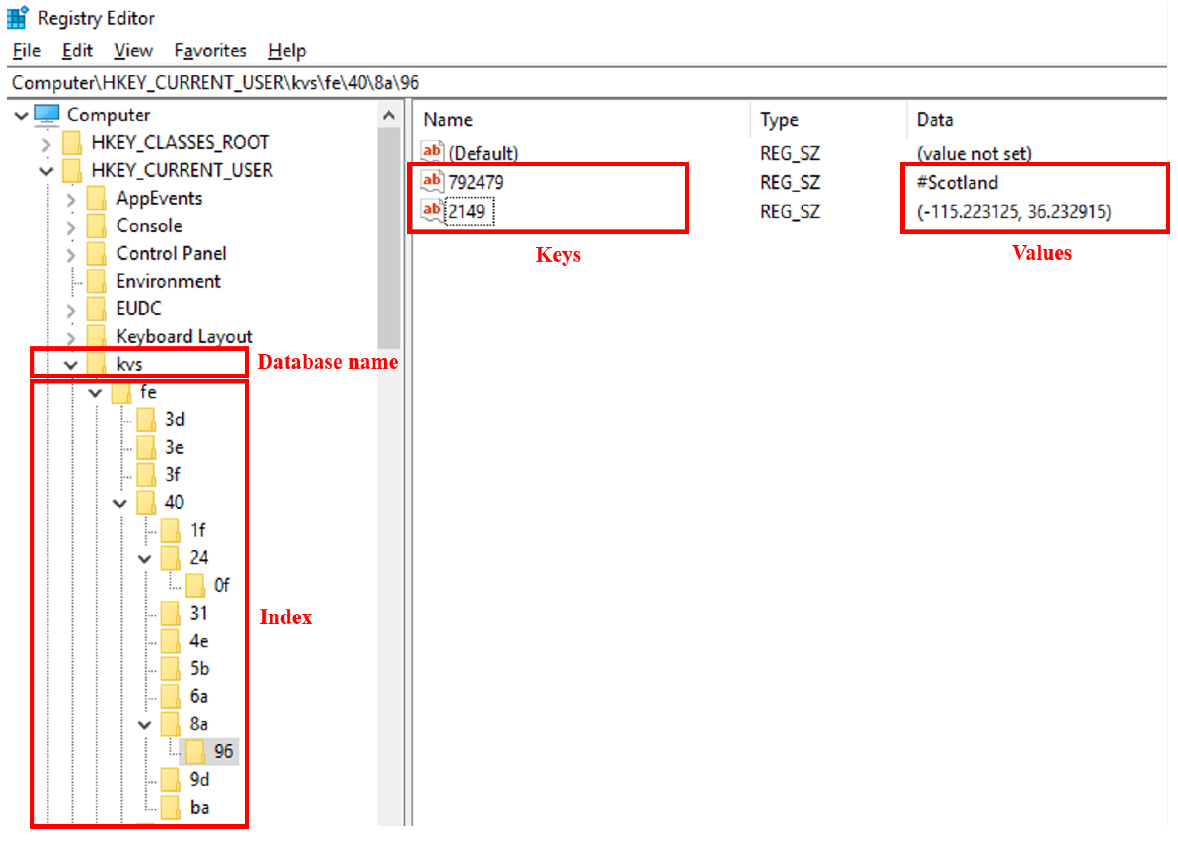Collapse the 8a subkey
Screen dimensions: 1178x841
144,724
